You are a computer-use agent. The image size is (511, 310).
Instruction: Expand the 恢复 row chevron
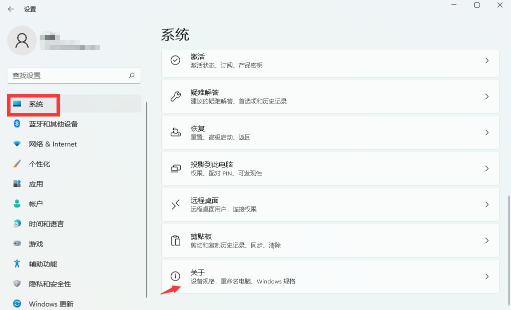(x=487, y=132)
